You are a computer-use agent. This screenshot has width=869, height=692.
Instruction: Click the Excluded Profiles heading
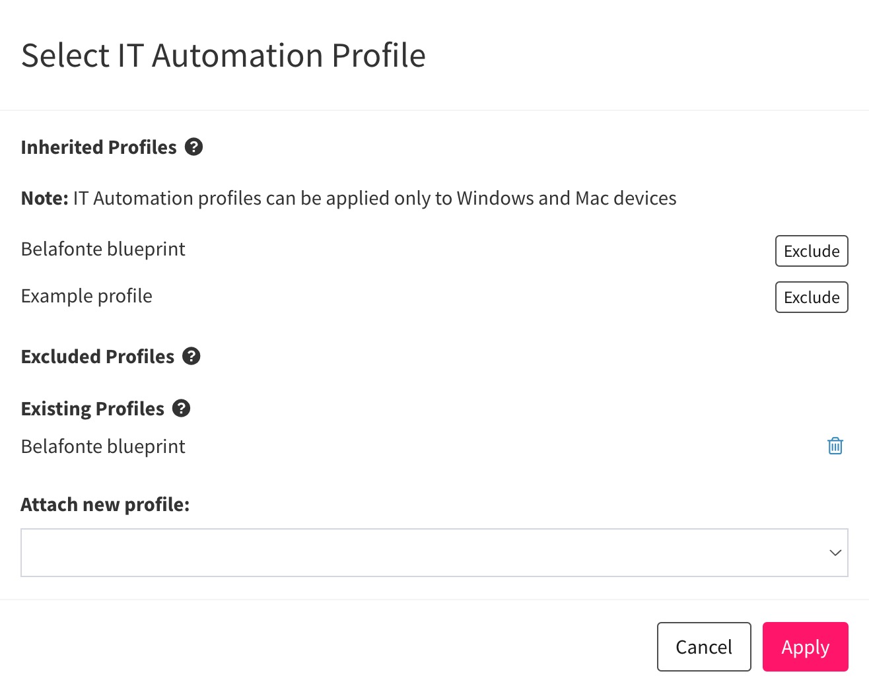[98, 357]
